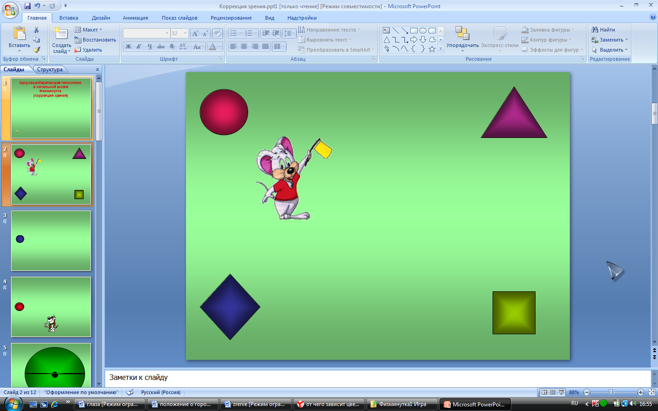
Task: Click the Восстановить button
Action: [x=95, y=40]
